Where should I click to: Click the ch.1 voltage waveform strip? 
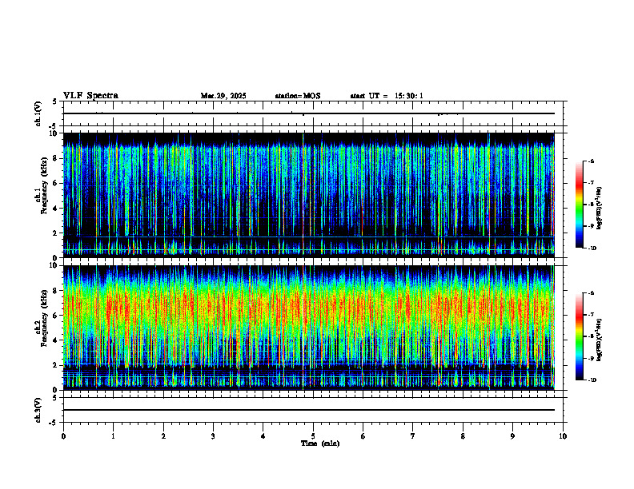point(313,113)
